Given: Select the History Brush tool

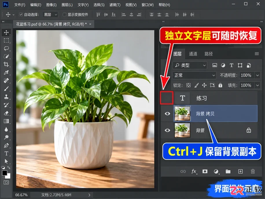Looking at the screenshot, I should point(6,105).
